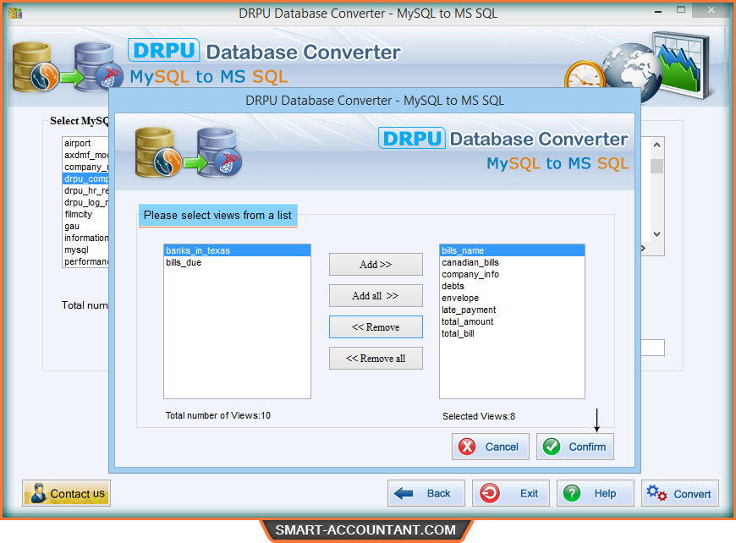Select total_bill in selected views
The width and height of the screenshot is (736, 543).
[x=512, y=333]
